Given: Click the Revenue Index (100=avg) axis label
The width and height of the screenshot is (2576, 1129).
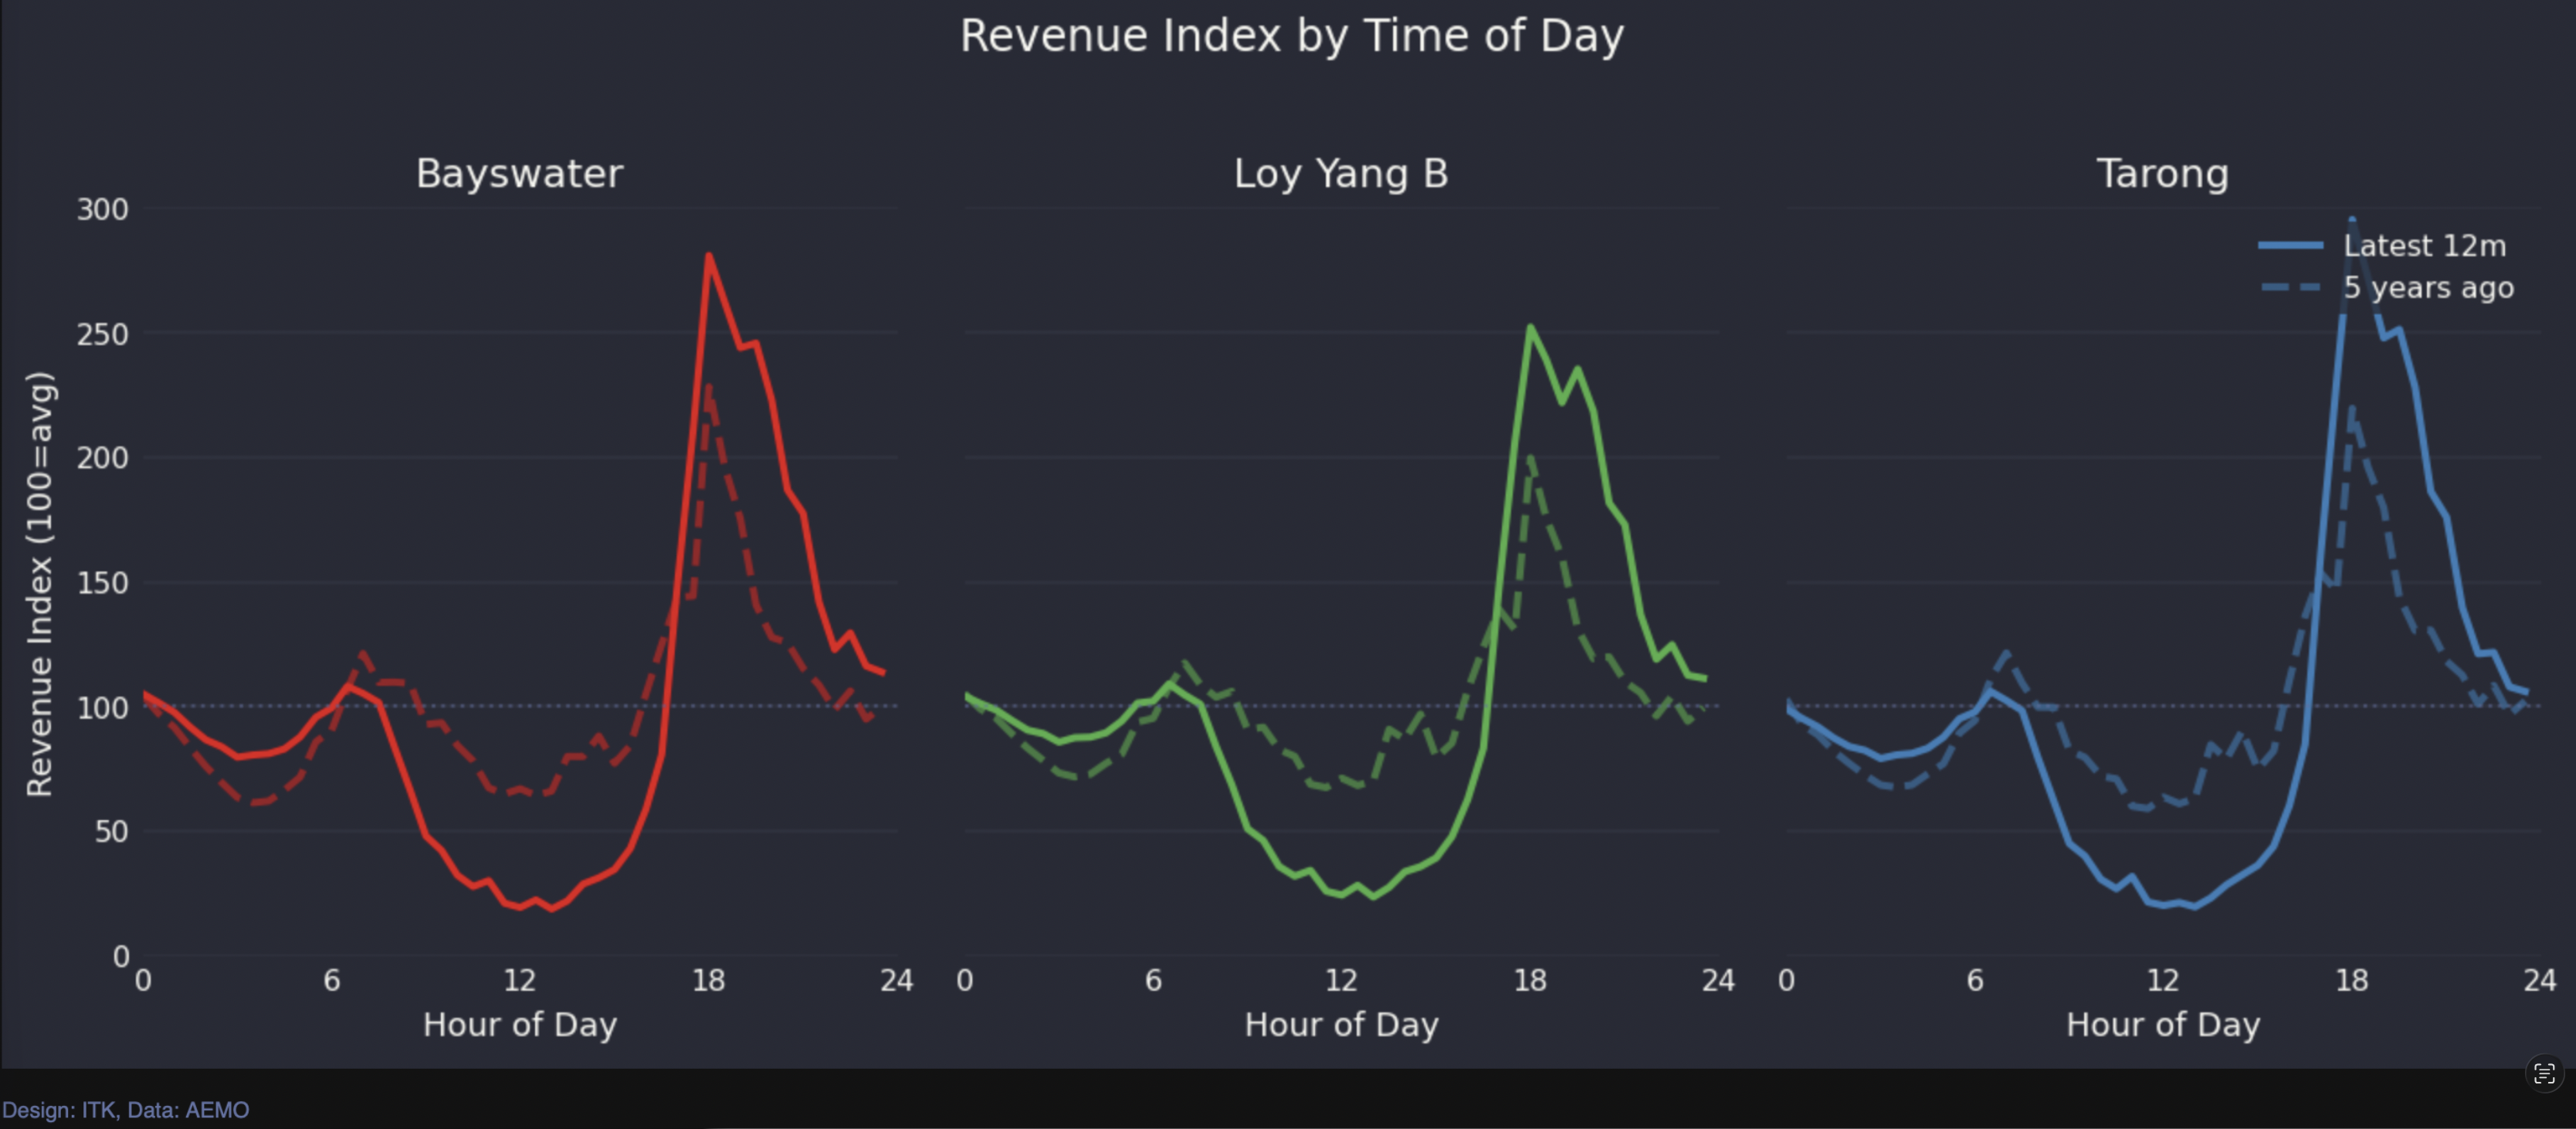Looking at the screenshot, I should pyautogui.click(x=40, y=584).
